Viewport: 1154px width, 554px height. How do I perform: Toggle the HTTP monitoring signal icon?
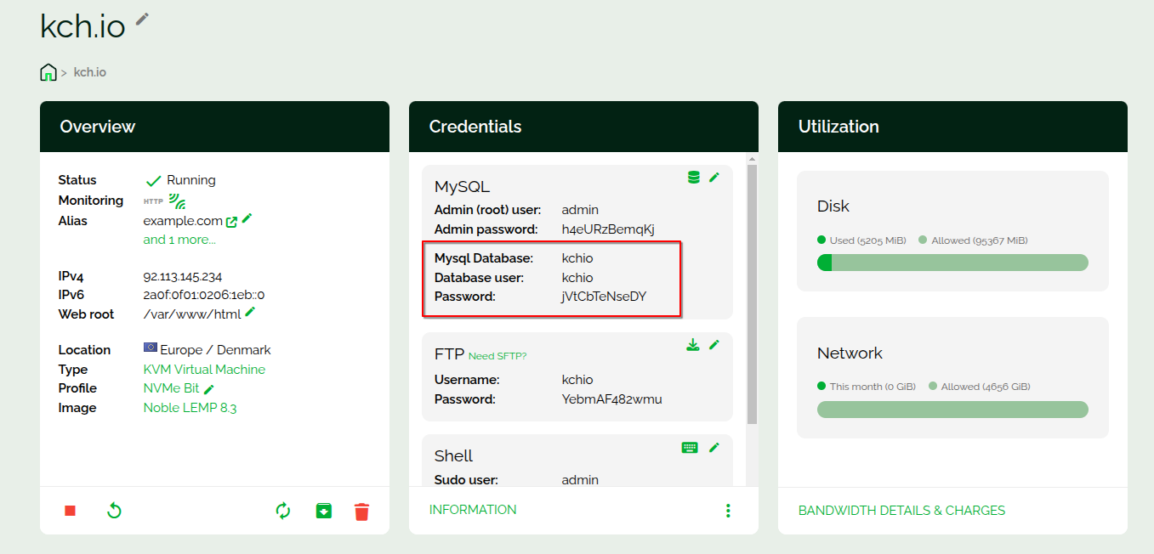[177, 201]
